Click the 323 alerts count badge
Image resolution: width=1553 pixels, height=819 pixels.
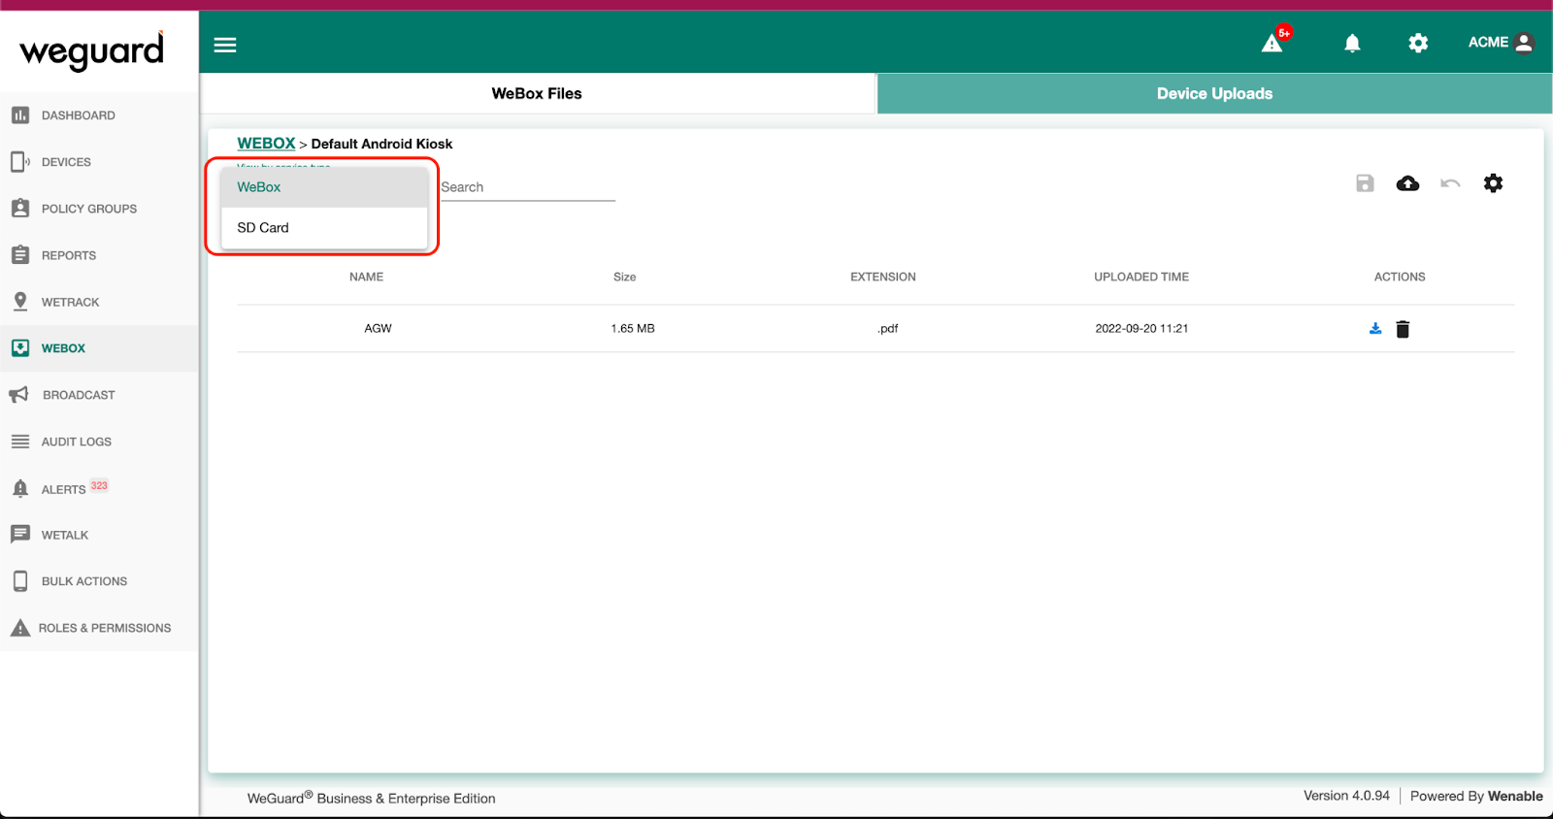pyautogui.click(x=99, y=485)
